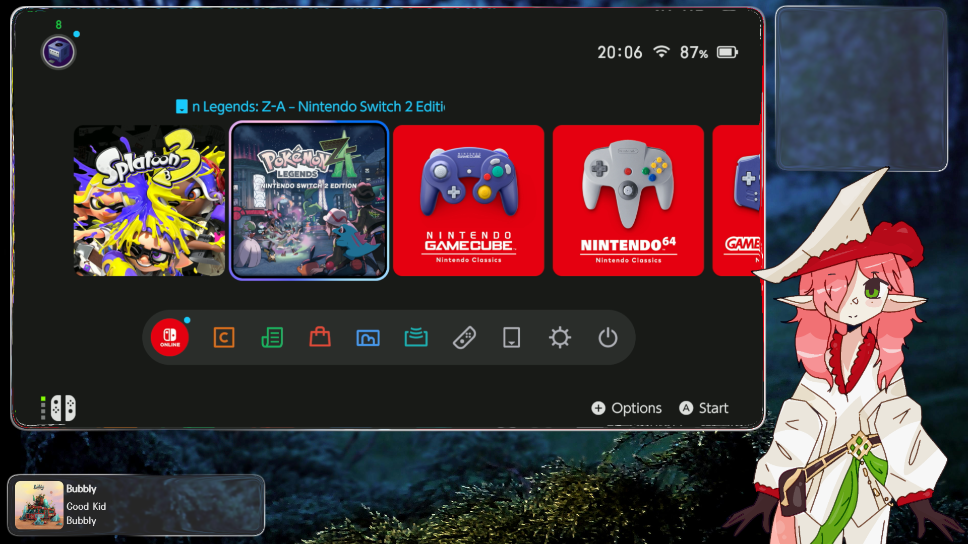This screenshot has width=968, height=544.
Task: Open GameChat icon in the dock
Action: tap(224, 337)
